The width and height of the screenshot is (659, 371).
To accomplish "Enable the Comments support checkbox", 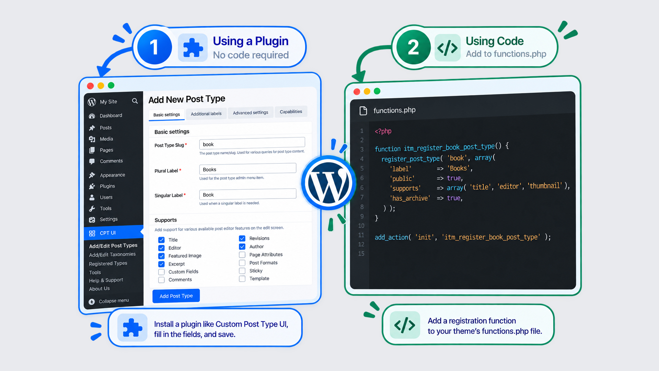I will [161, 280].
